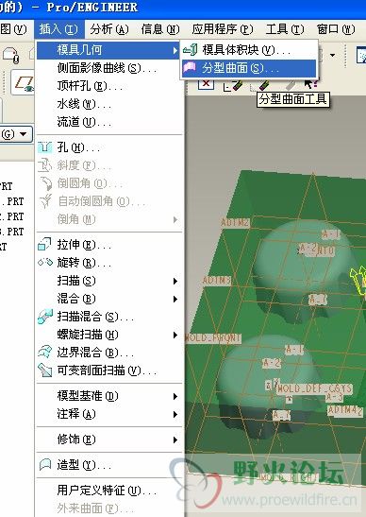Select 分型曲面(S) parting surface submenu item

pyautogui.click(x=249, y=68)
